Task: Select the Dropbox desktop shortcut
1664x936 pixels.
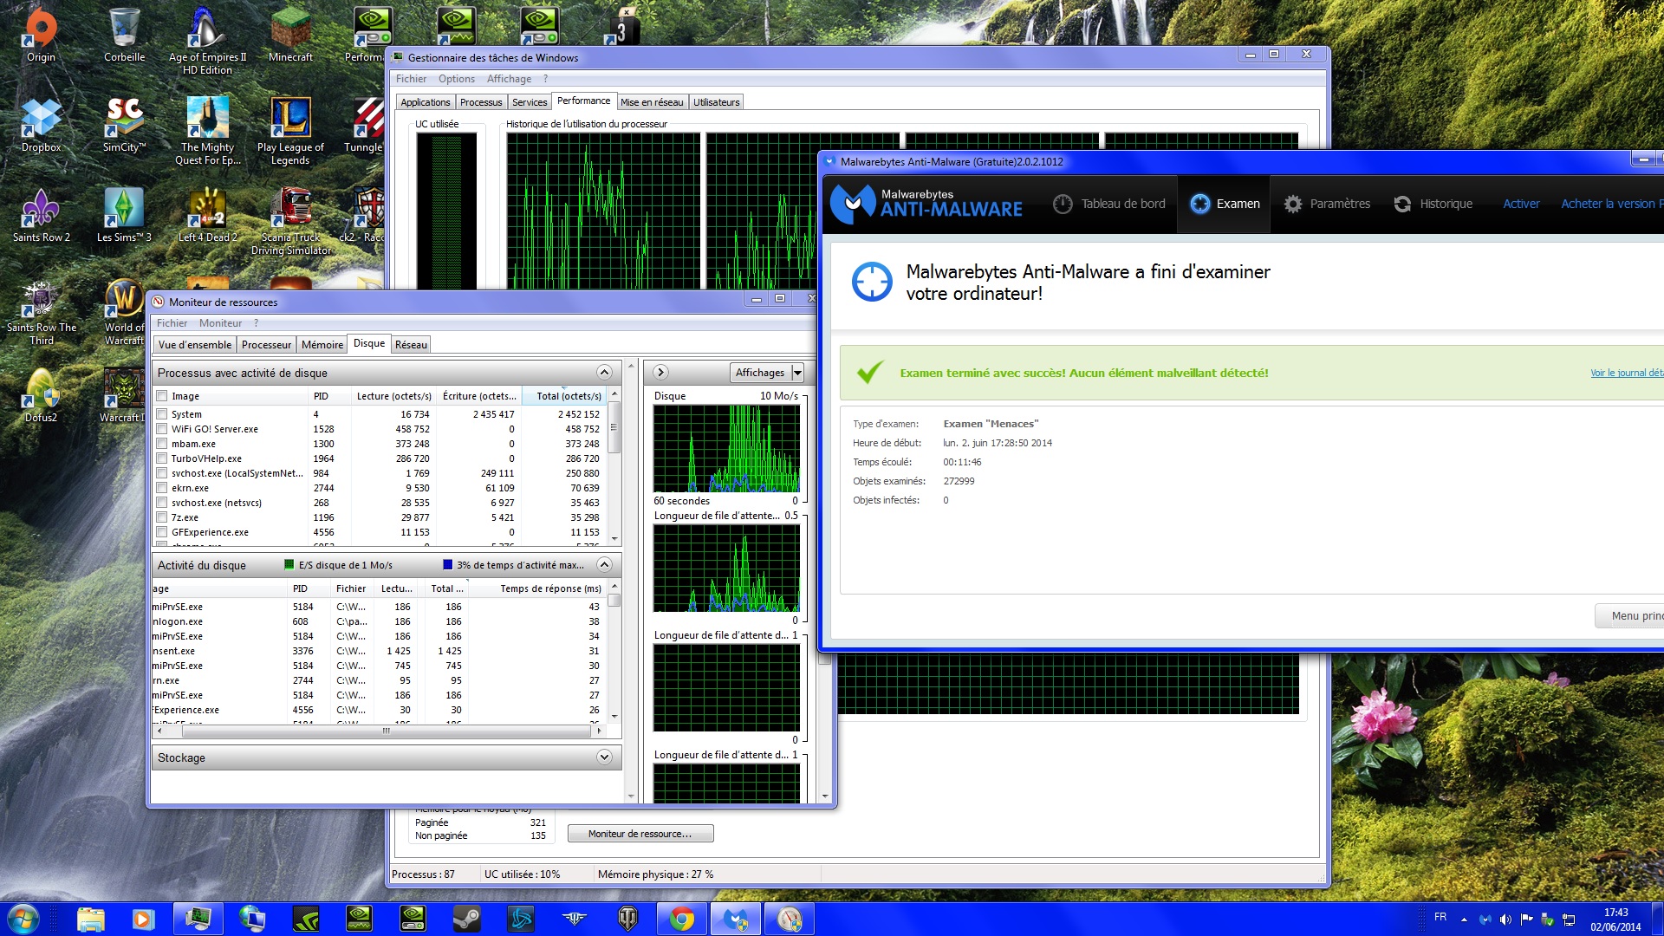Action: (41, 125)
